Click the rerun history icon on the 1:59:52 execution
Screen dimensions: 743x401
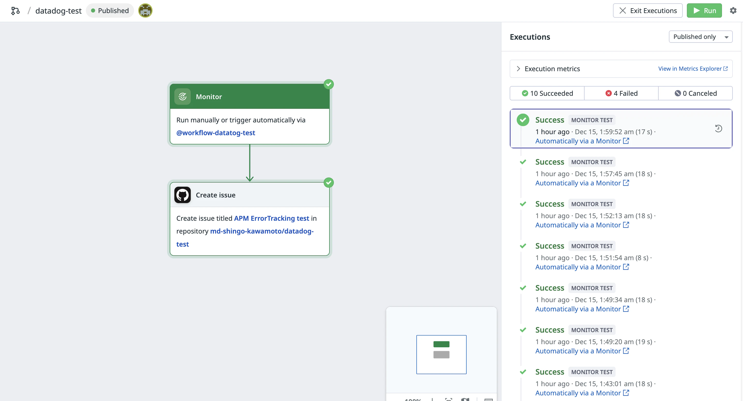pyautogui.click(x=718, y=129)
